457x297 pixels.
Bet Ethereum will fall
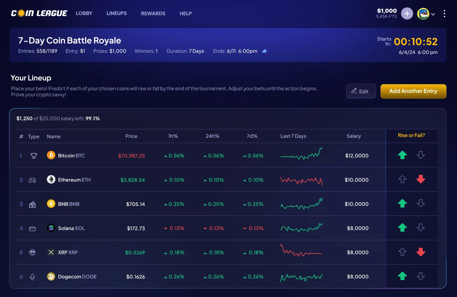[x=421, y=179]
